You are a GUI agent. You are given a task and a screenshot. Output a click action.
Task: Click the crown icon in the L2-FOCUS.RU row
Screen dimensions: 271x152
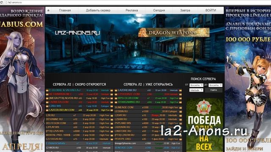coord(112,139)
